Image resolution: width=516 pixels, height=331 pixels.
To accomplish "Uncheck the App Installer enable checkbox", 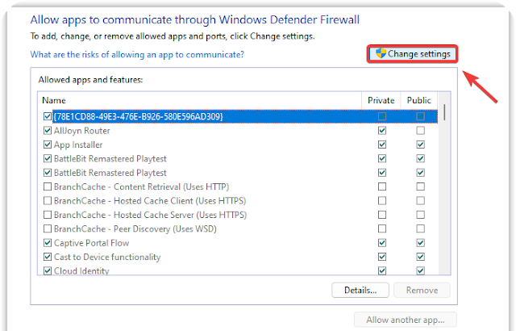I will 48,145.
